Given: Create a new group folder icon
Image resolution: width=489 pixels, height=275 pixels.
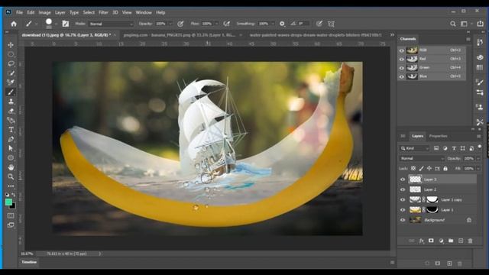Looking at the screenshot, I should [451, 241].
